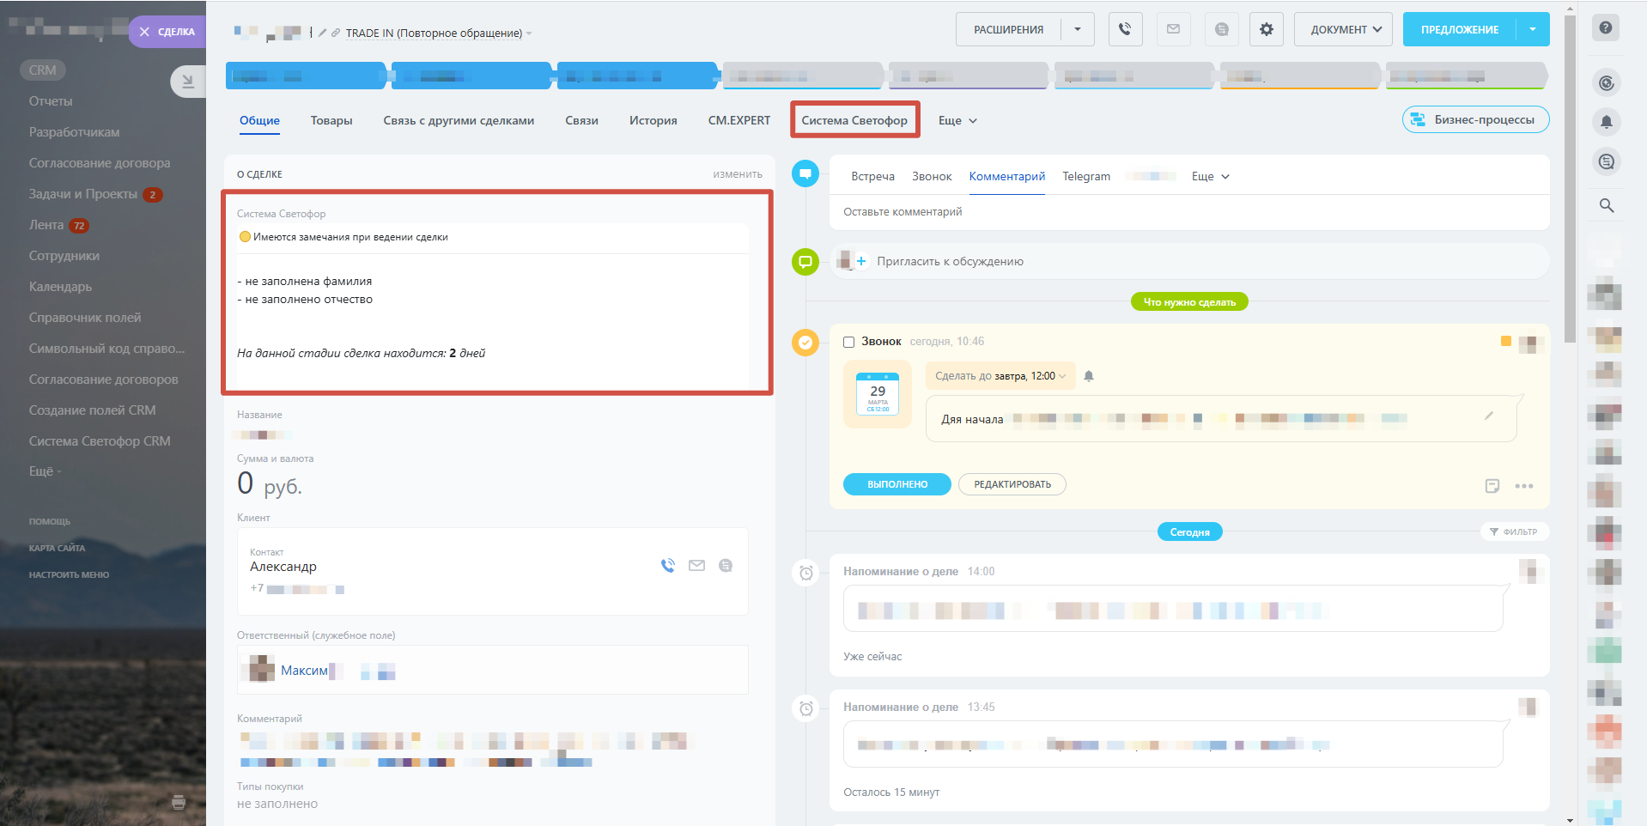The width and height of the screenshot is (1647, 826).
Task: Edit the call description with the pencil icon
Action: [1489, 416]
